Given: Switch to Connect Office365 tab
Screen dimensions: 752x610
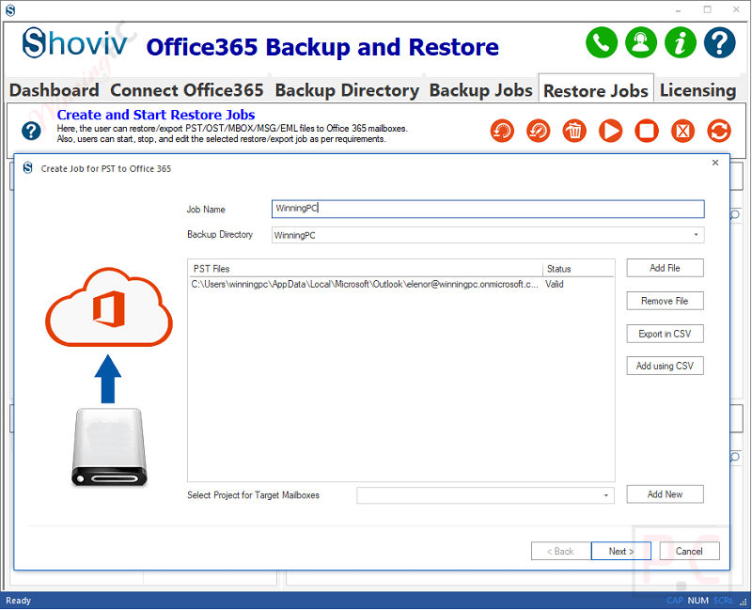Looking at the screenshot, I should point(187,90).
